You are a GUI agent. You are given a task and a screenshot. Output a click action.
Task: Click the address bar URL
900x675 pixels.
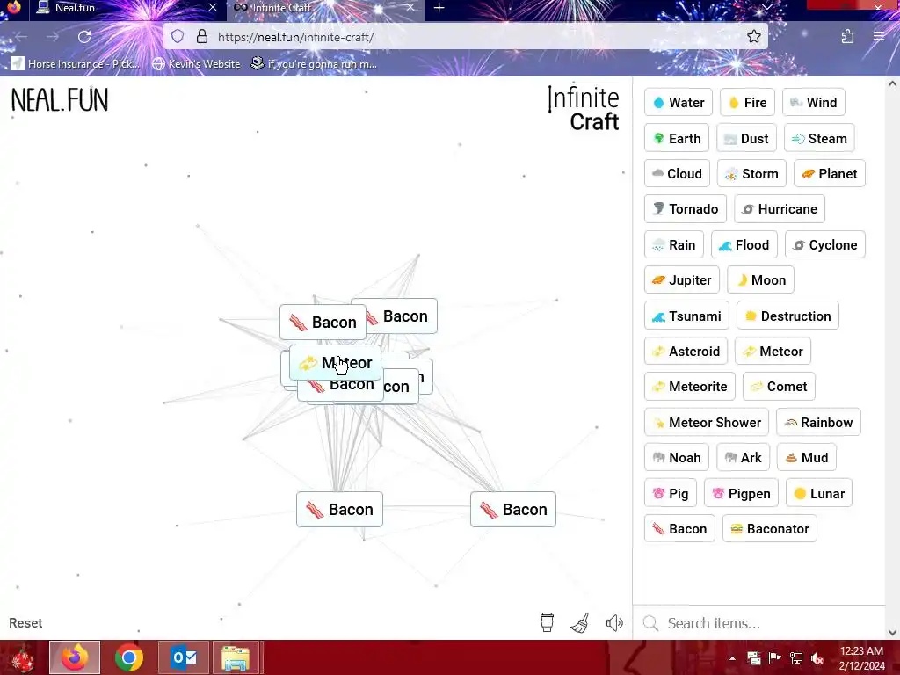tap(295, 37)
